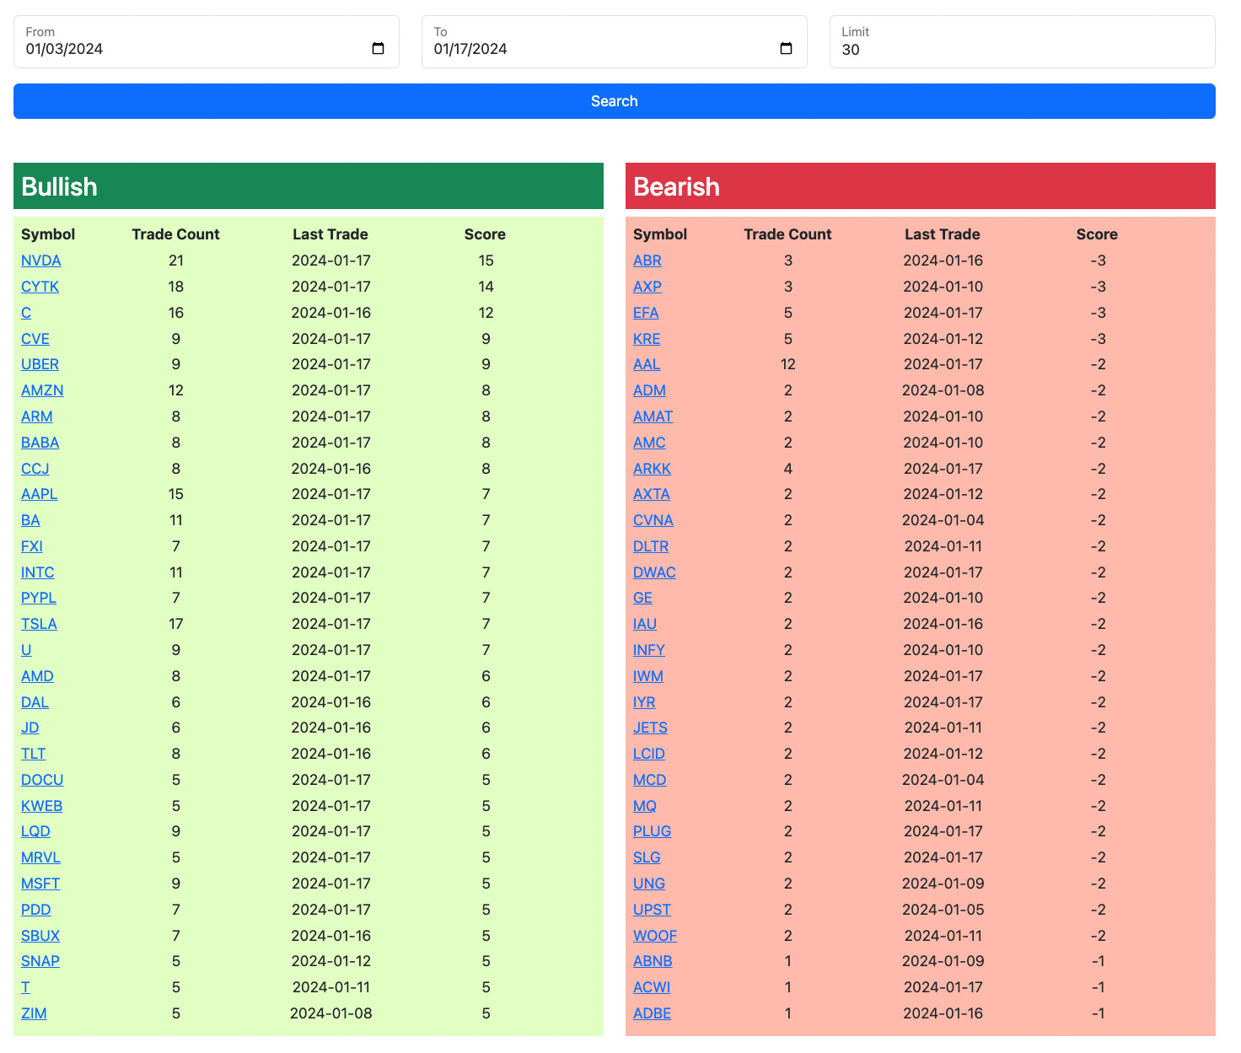Screen dimensions: 1241x1053
Task: Open the GE symbol link
Action: 642,598
